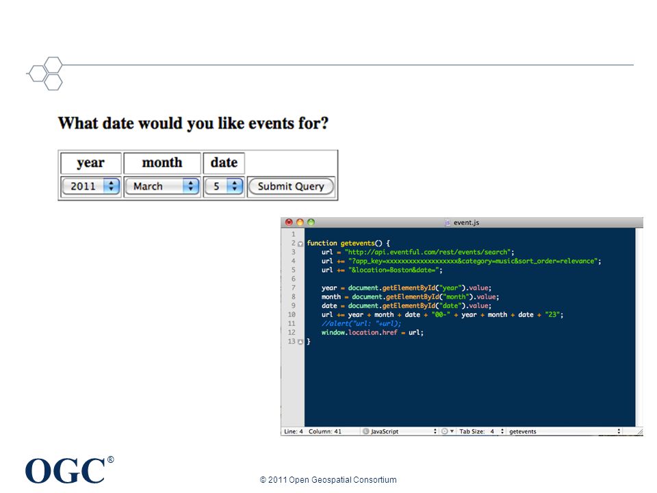Minimize the event.js editor window
This screenshot has height=493, width=657.
pyautogui.click(x=300, y=222)
